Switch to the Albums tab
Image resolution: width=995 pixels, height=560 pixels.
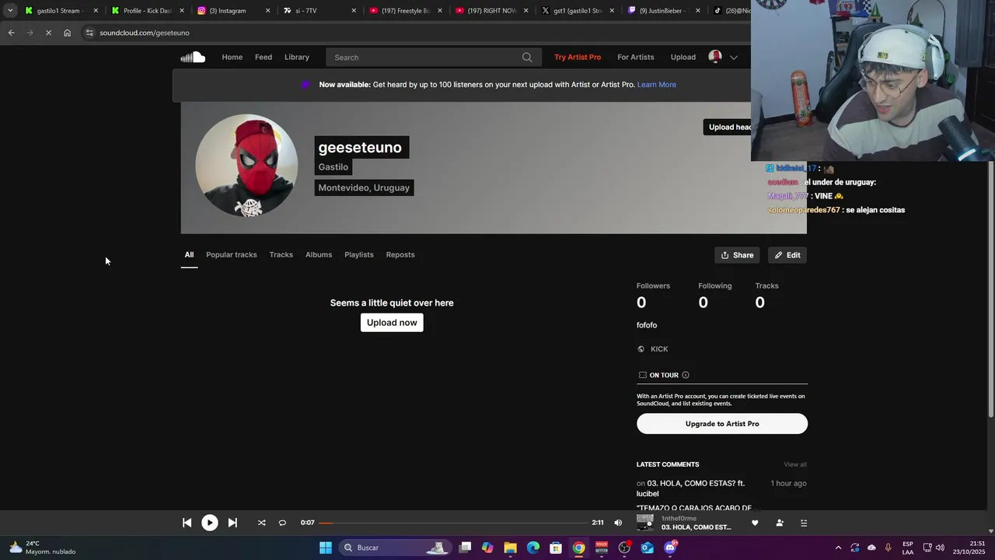point(319,254)
